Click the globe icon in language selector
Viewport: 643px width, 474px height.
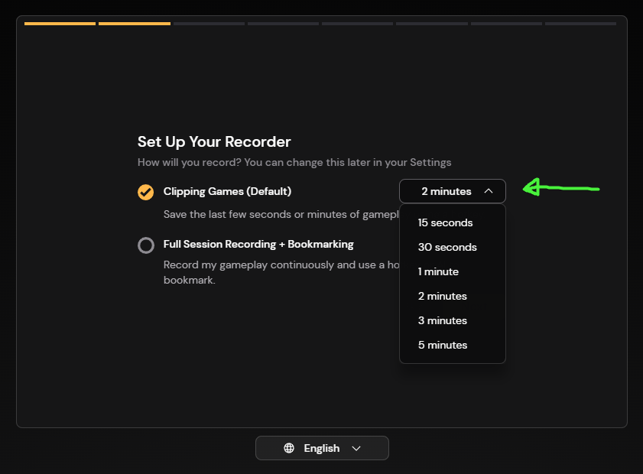289,448
